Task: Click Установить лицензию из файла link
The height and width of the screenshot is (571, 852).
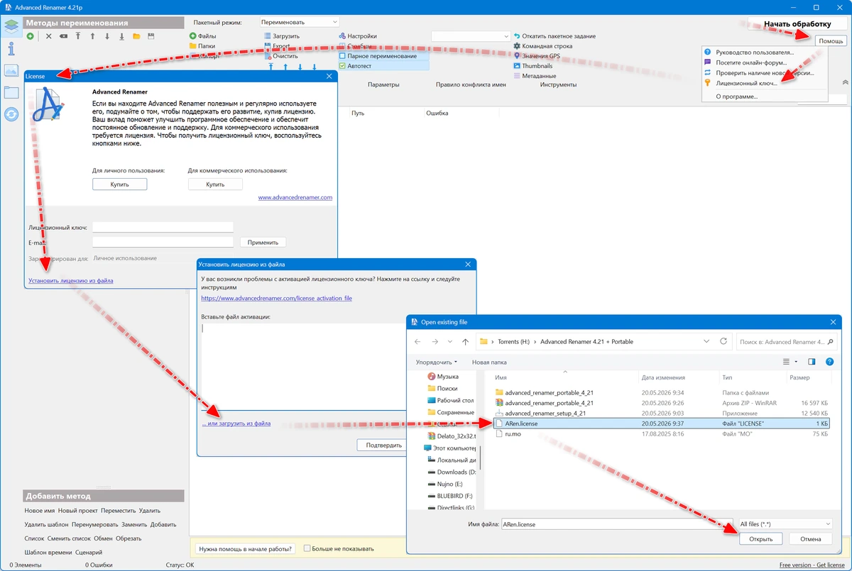Action: click(70, 281)
